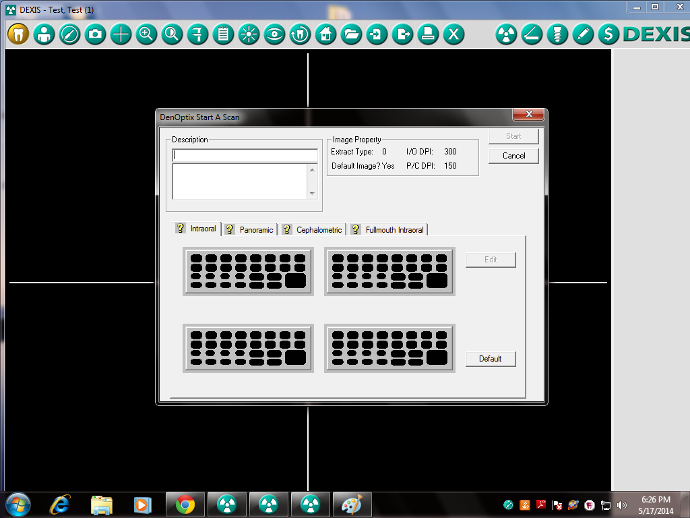
Task: Open Internet Explorer from the taskbar
Action: coord(60,505)
